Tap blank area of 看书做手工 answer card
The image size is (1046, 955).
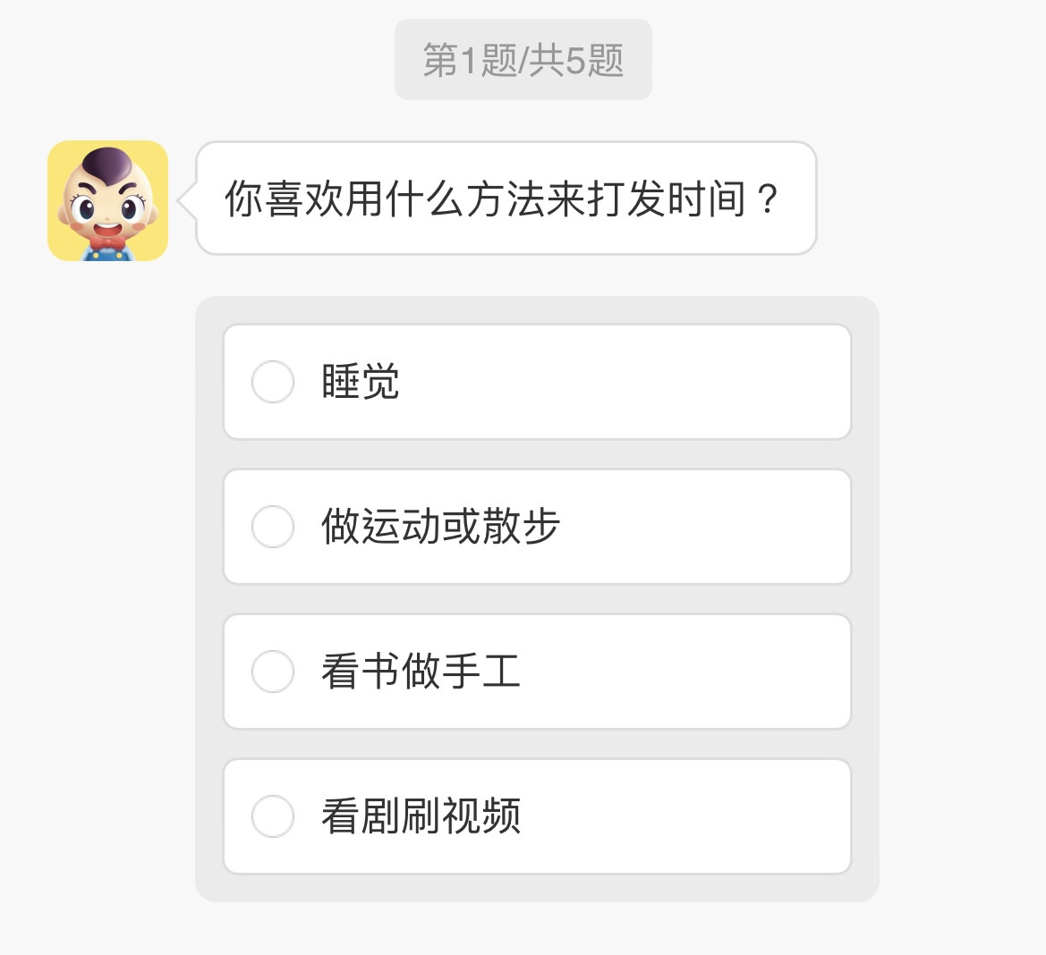[x=698, y=672]
